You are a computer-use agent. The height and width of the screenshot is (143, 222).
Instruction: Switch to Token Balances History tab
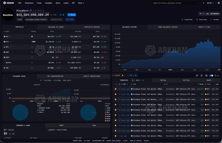pos(168,27)
